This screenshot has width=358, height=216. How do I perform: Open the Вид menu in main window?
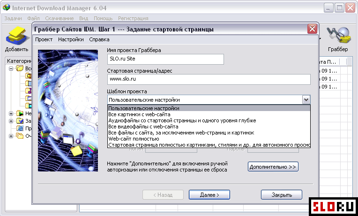point(83,18)
